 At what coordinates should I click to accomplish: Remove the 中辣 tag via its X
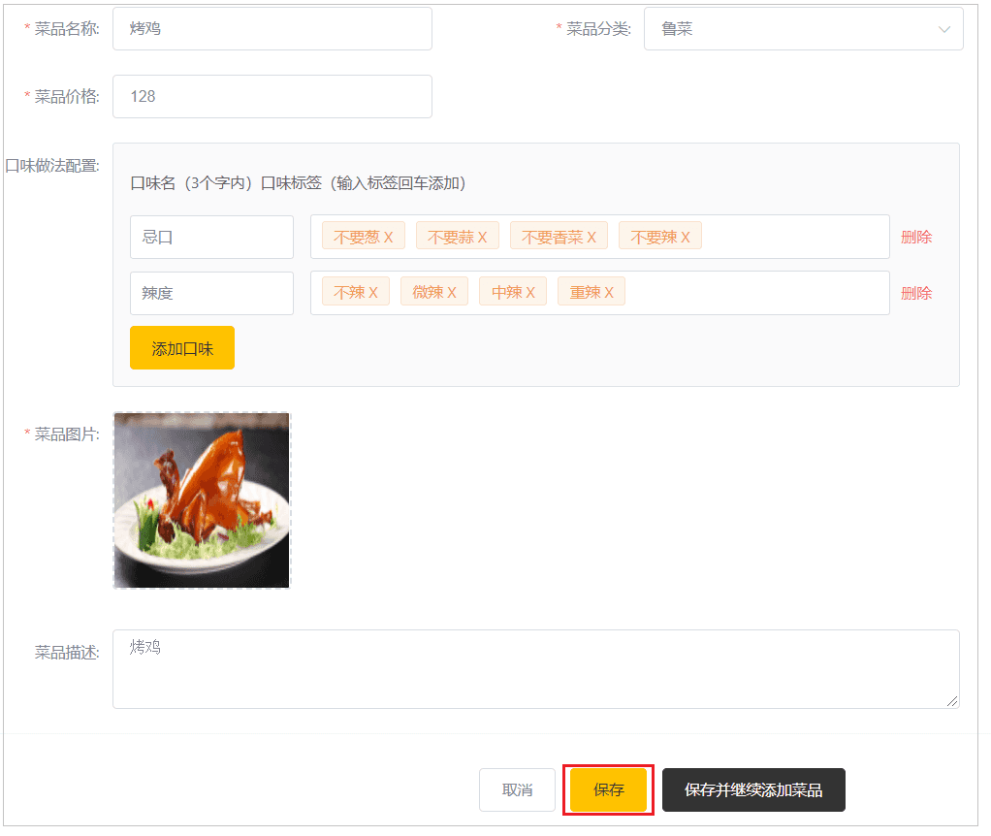click(x=530, y=293)
